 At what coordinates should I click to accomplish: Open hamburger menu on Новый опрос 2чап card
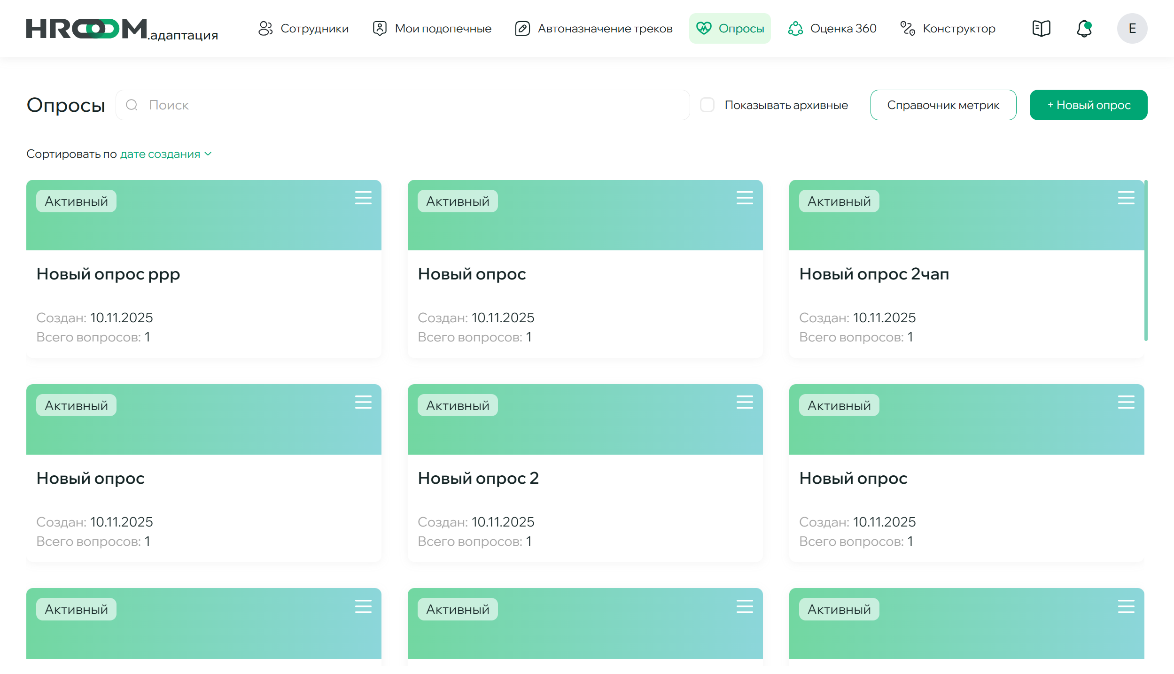point(1126,198)
